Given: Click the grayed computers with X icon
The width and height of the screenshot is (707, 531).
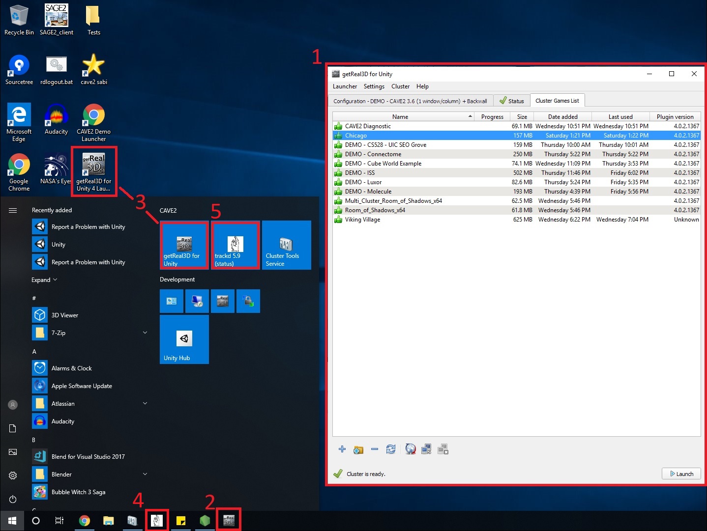Looking at the screenshot, I should point(443,449).
